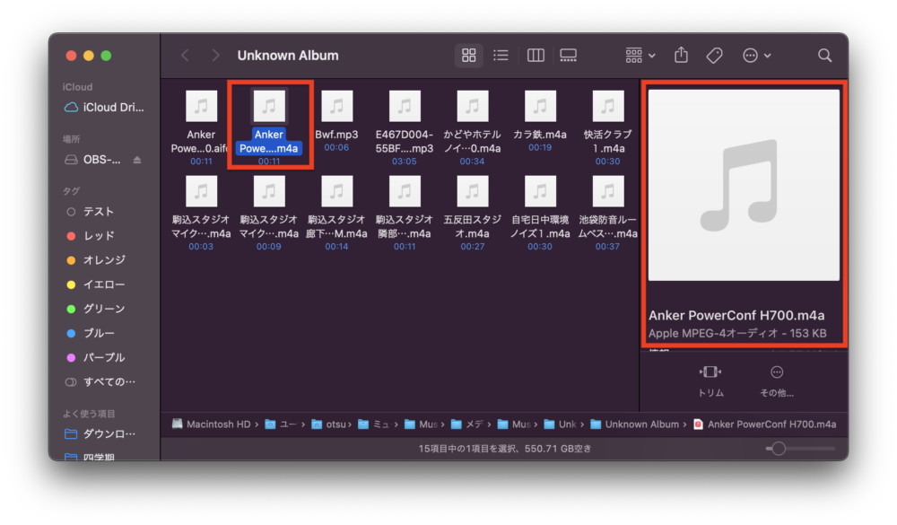Click the ユー folder in the path bar
Viewport: 897px width, 525px height.
tap(281, 424)
